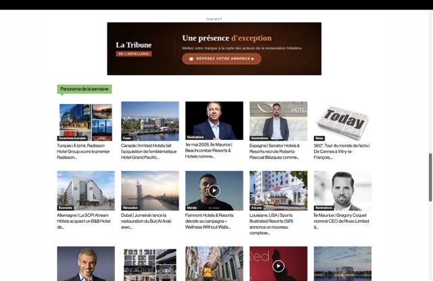Open the Canada InnVest Hotels article headline

click(149, 151)
